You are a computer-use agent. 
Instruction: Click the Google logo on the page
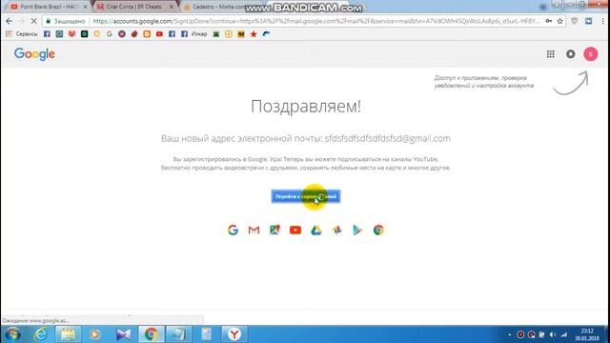click(34, 54)
